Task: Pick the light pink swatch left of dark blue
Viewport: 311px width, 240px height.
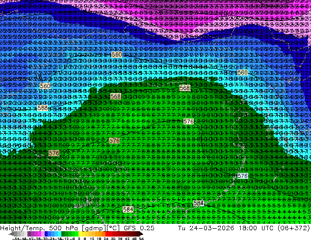Action: [x=43, y=234]
